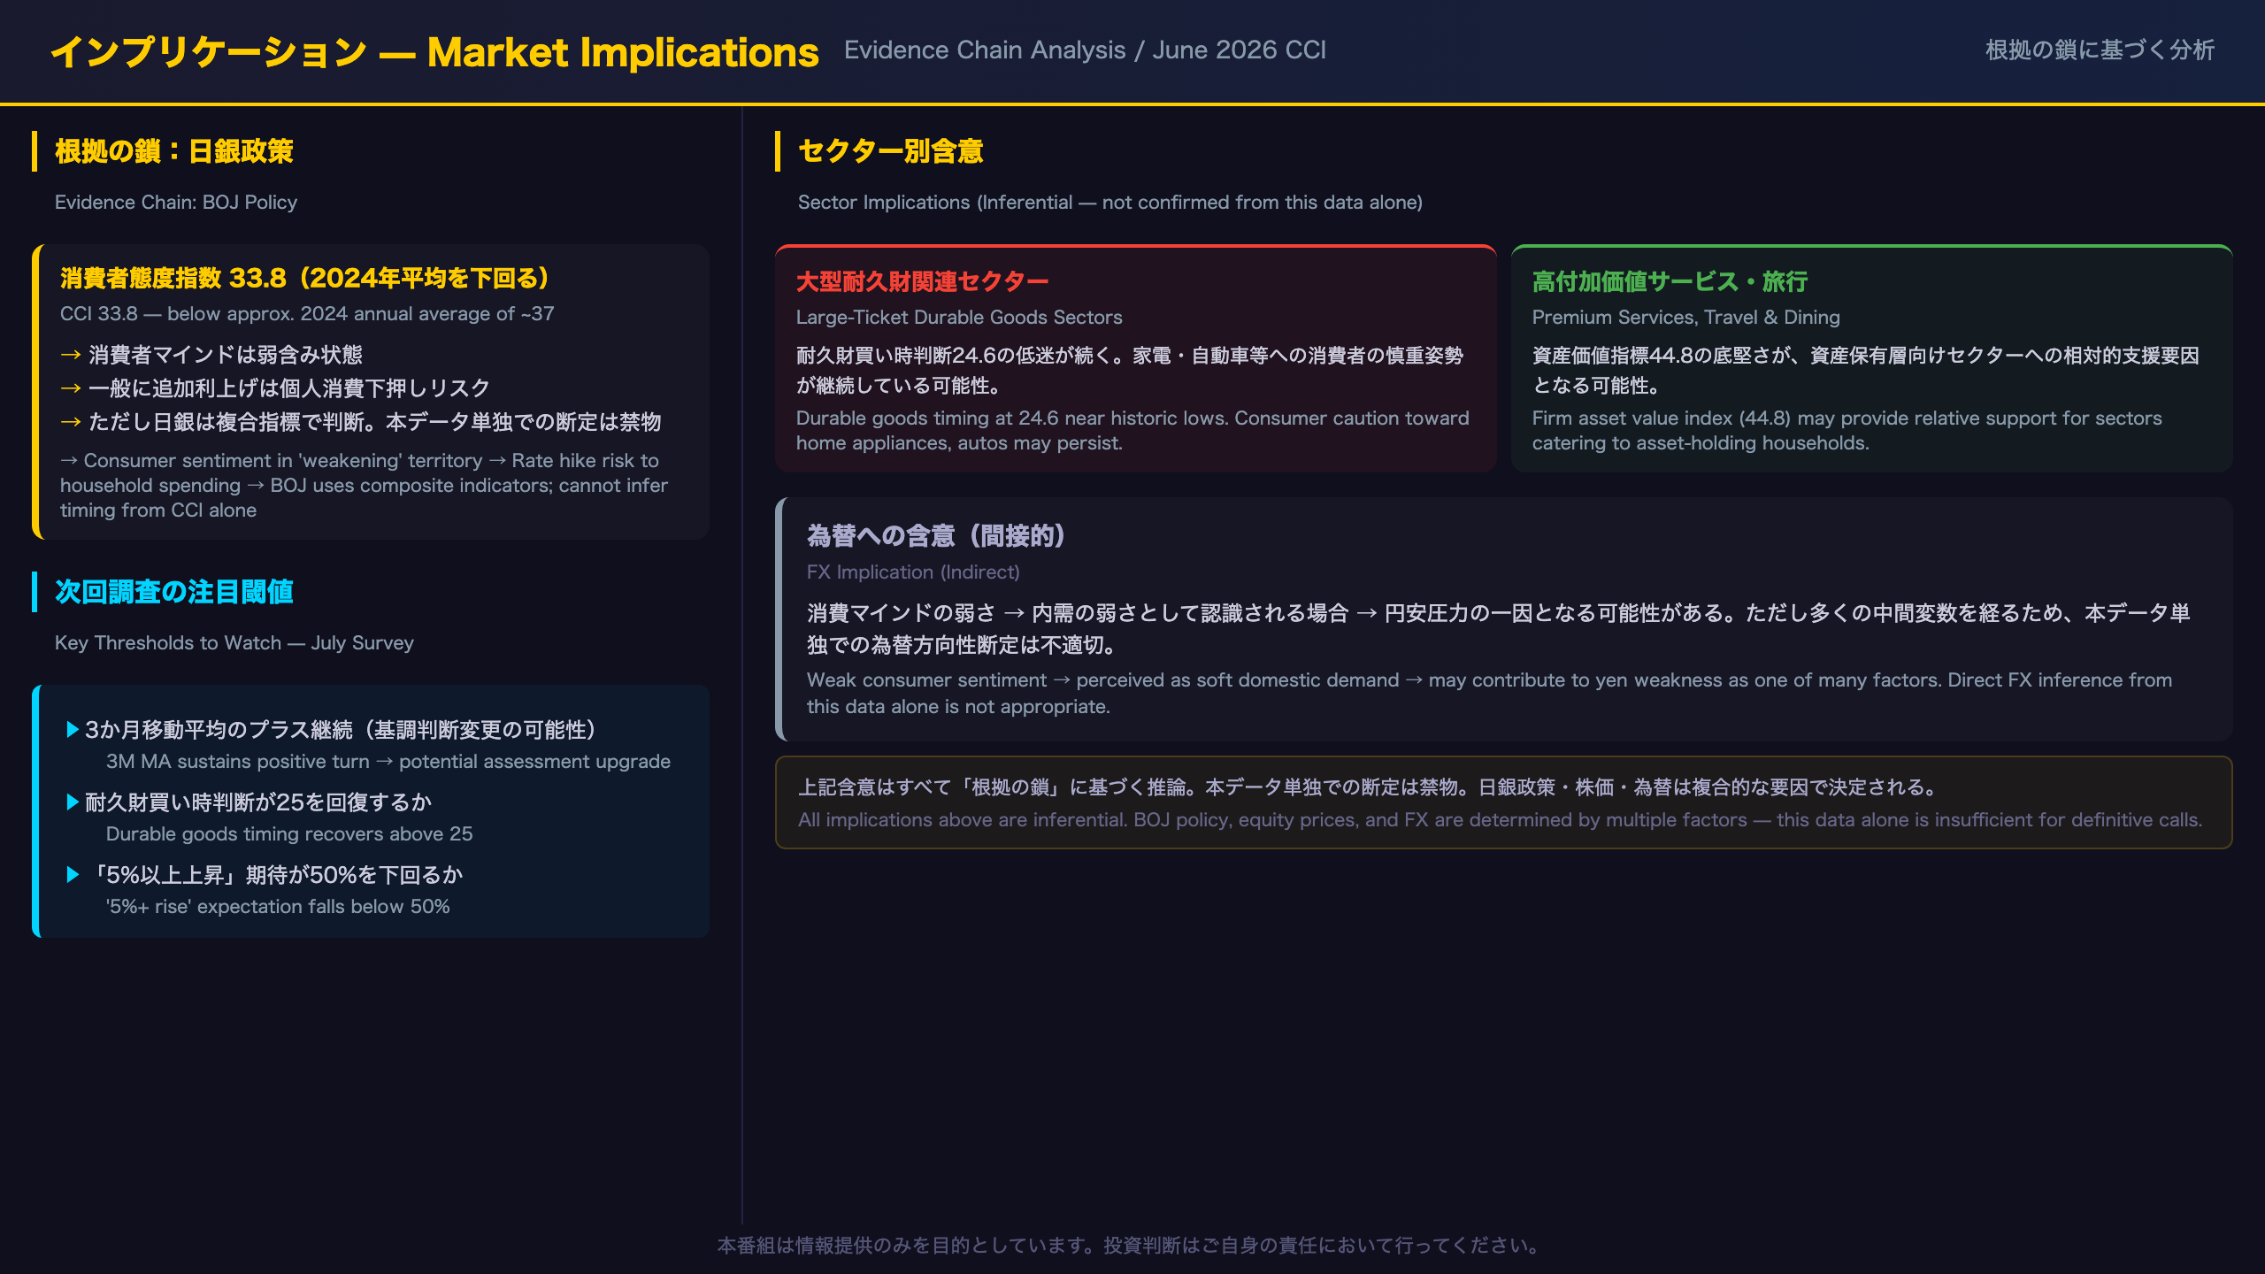Click 'Firm asset value index (44.8)' English text

pyautogui.click(x=1847, y=431)
